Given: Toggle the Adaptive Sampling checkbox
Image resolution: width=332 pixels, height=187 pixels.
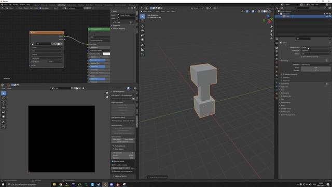Looking at the screenshot, I should 284,74.
